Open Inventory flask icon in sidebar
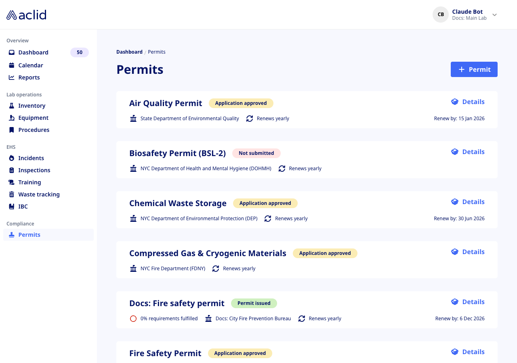Image resolution: width=517 pixels, height=363 pixels. [x=12, y=106]
